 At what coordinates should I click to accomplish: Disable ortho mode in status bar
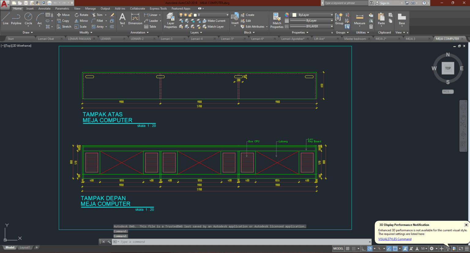coord(363,248)
